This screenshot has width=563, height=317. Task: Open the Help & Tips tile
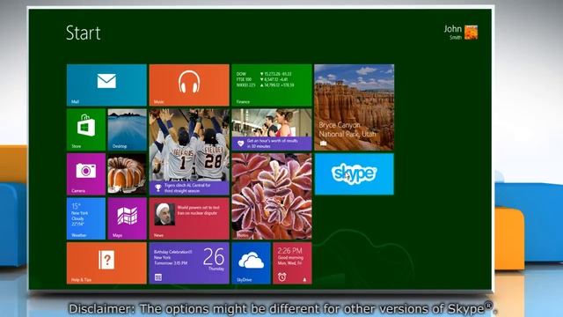106,263
